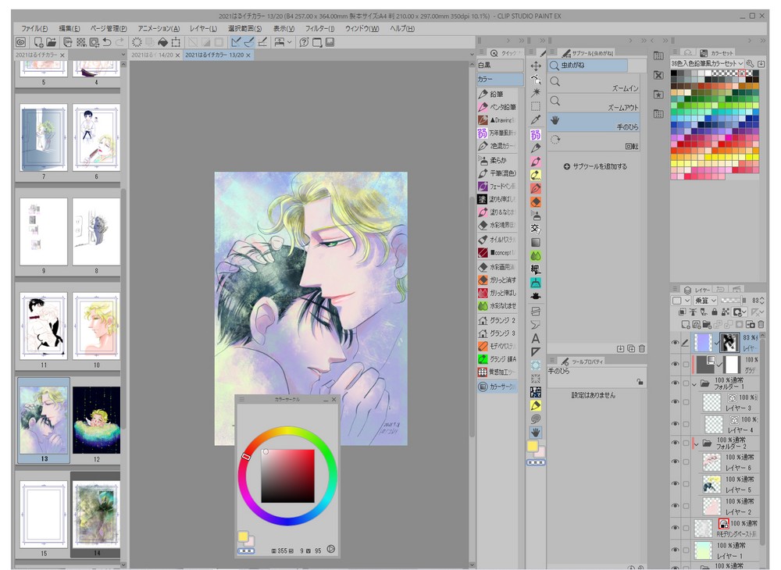The width and height of the screenshot is (781, 570).
Task: Open the layer palette color dropdown
Action: coord(682,300)
